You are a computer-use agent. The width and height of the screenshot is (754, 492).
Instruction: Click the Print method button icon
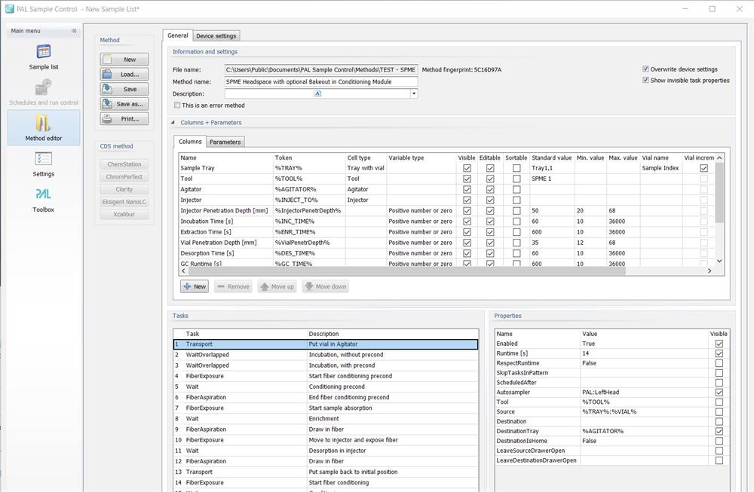[x=109, y=119]
